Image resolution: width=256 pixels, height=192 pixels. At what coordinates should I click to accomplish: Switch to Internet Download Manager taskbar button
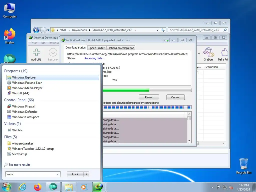[99, 187]
